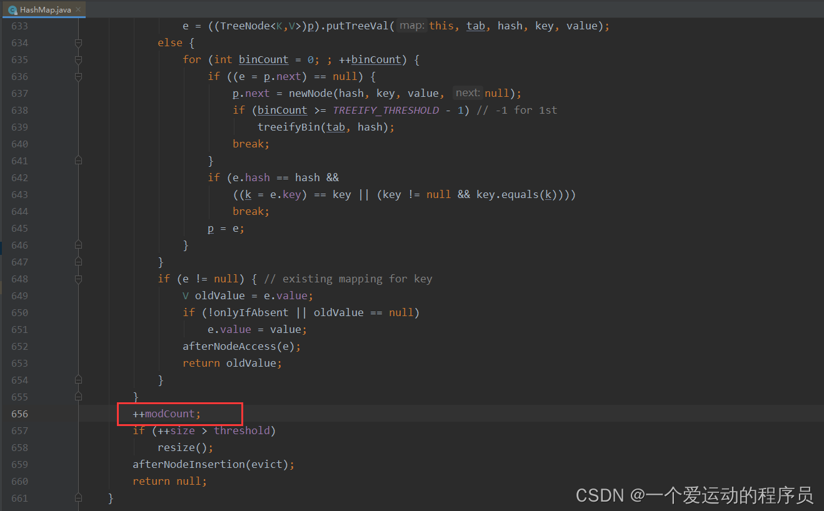Click 'break;' on line 640

pos(251,144)
